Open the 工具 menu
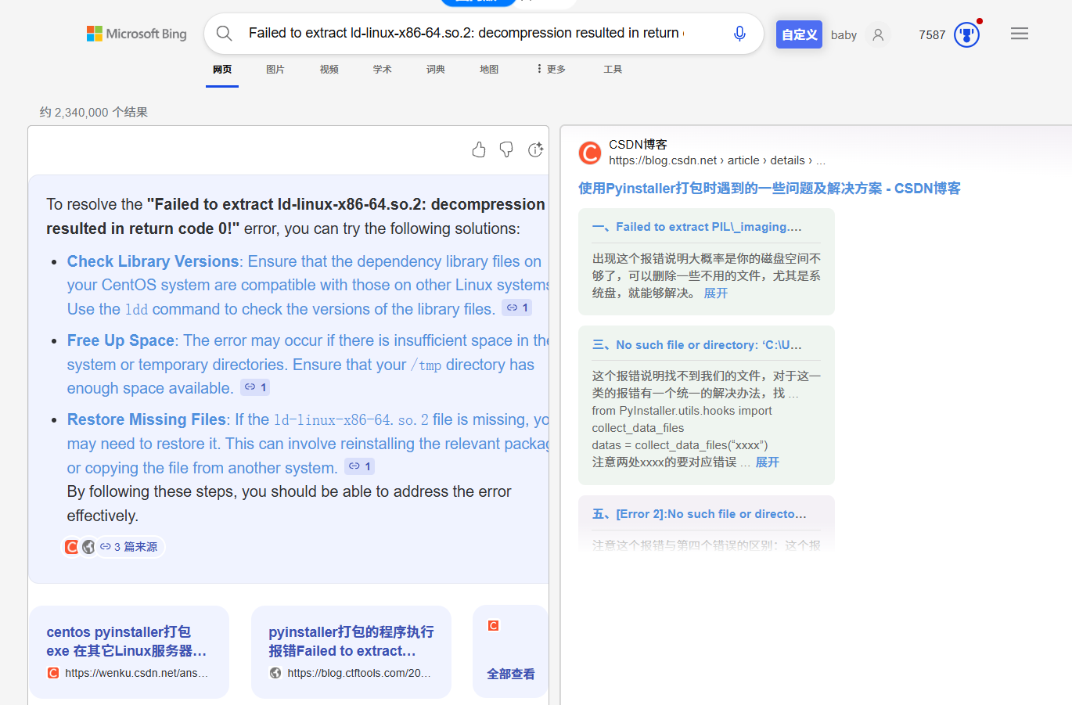 tap(613, 70)
